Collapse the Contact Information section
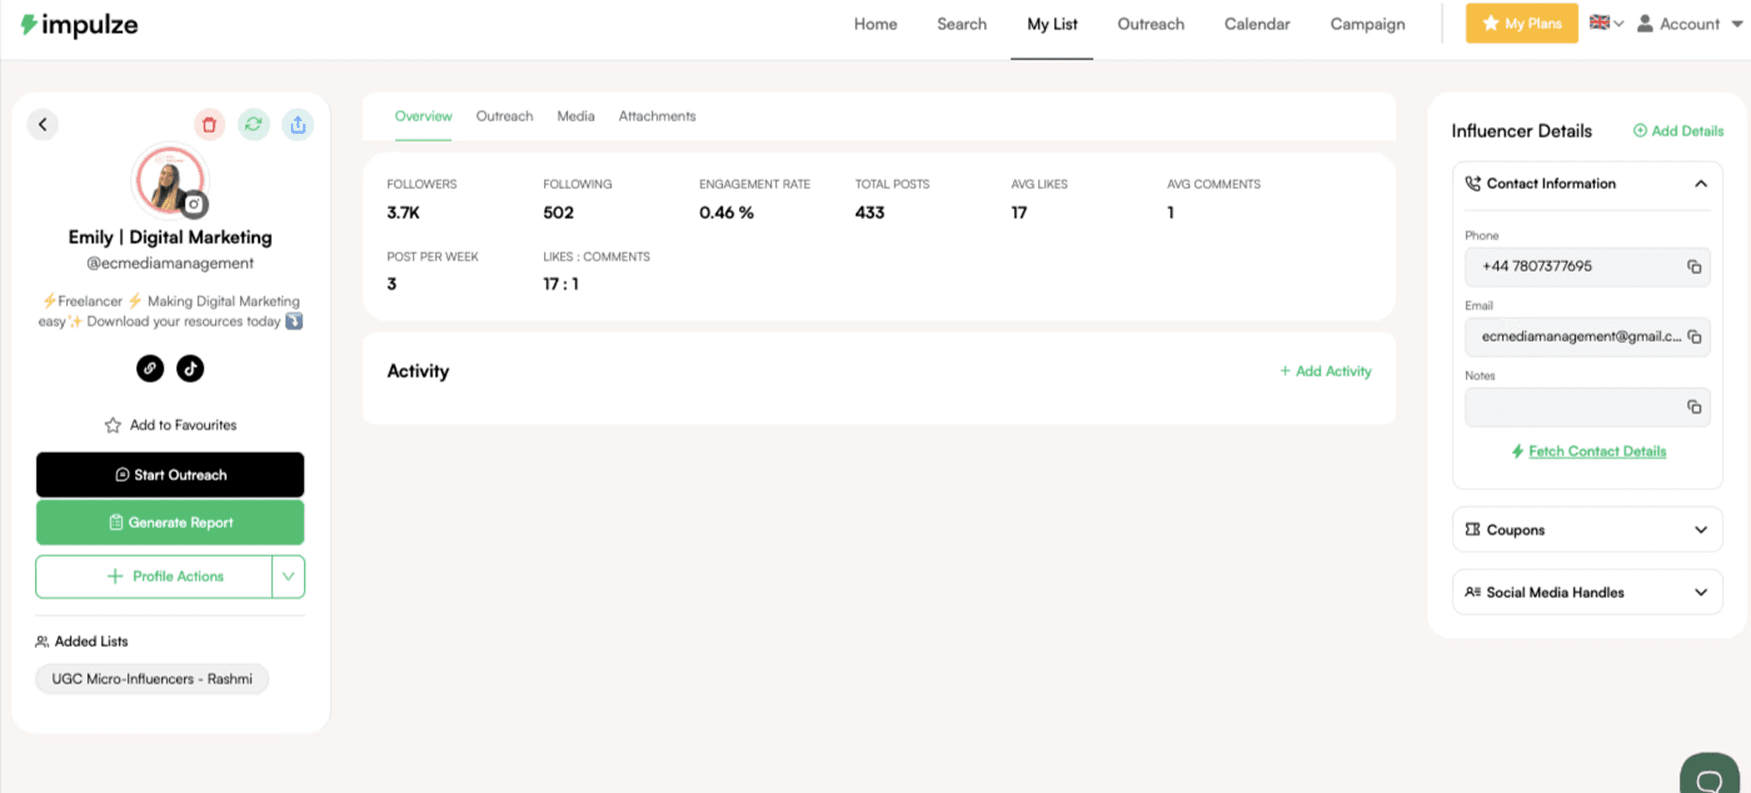The height and width of the screenshot is (793, 1751). (1701, 183)
